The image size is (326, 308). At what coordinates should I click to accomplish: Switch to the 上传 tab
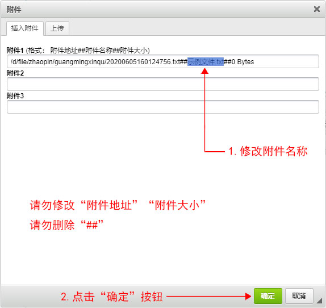pos(57,28)
